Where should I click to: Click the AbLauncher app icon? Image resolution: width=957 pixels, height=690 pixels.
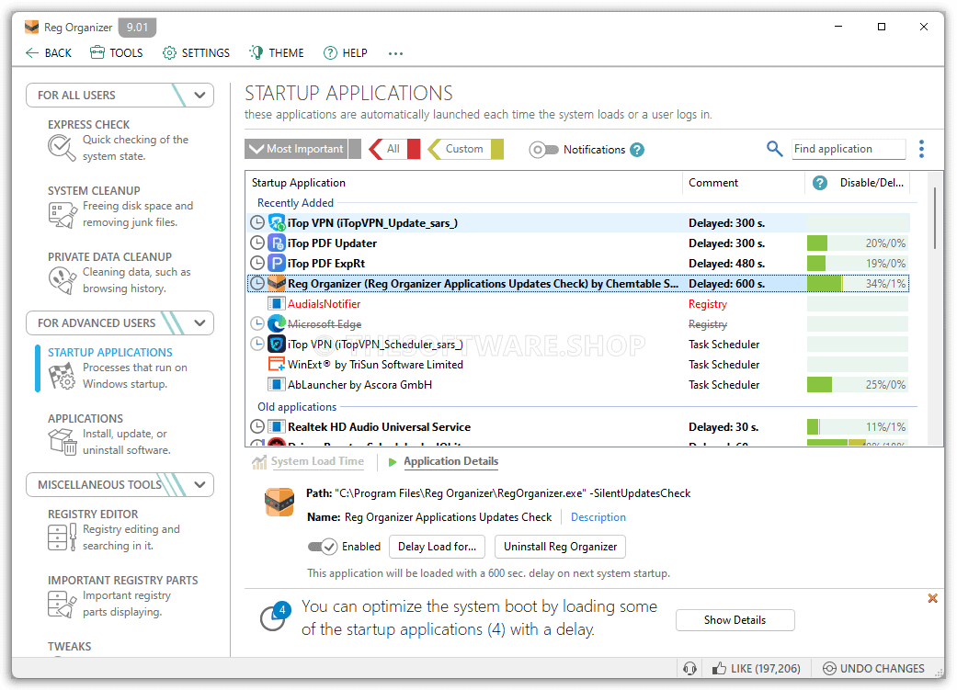(277, 384)
